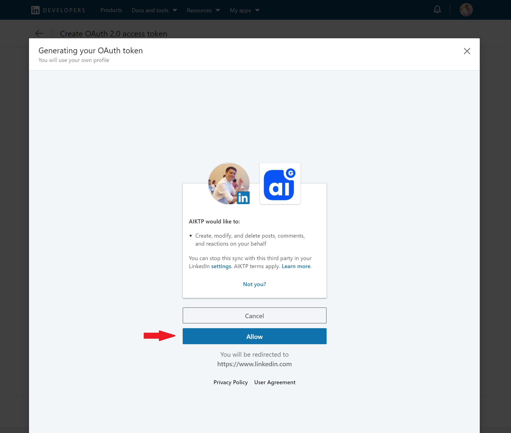Expand the Docs and tools dropdown
This screenshot has width=511, height=433.
pyautogui.click(x=154, y=10)
